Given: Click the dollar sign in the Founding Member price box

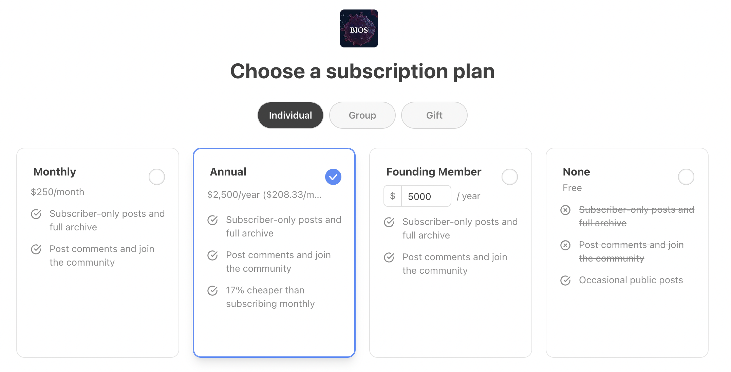Looking at the screenshot, I should [392, 196].
